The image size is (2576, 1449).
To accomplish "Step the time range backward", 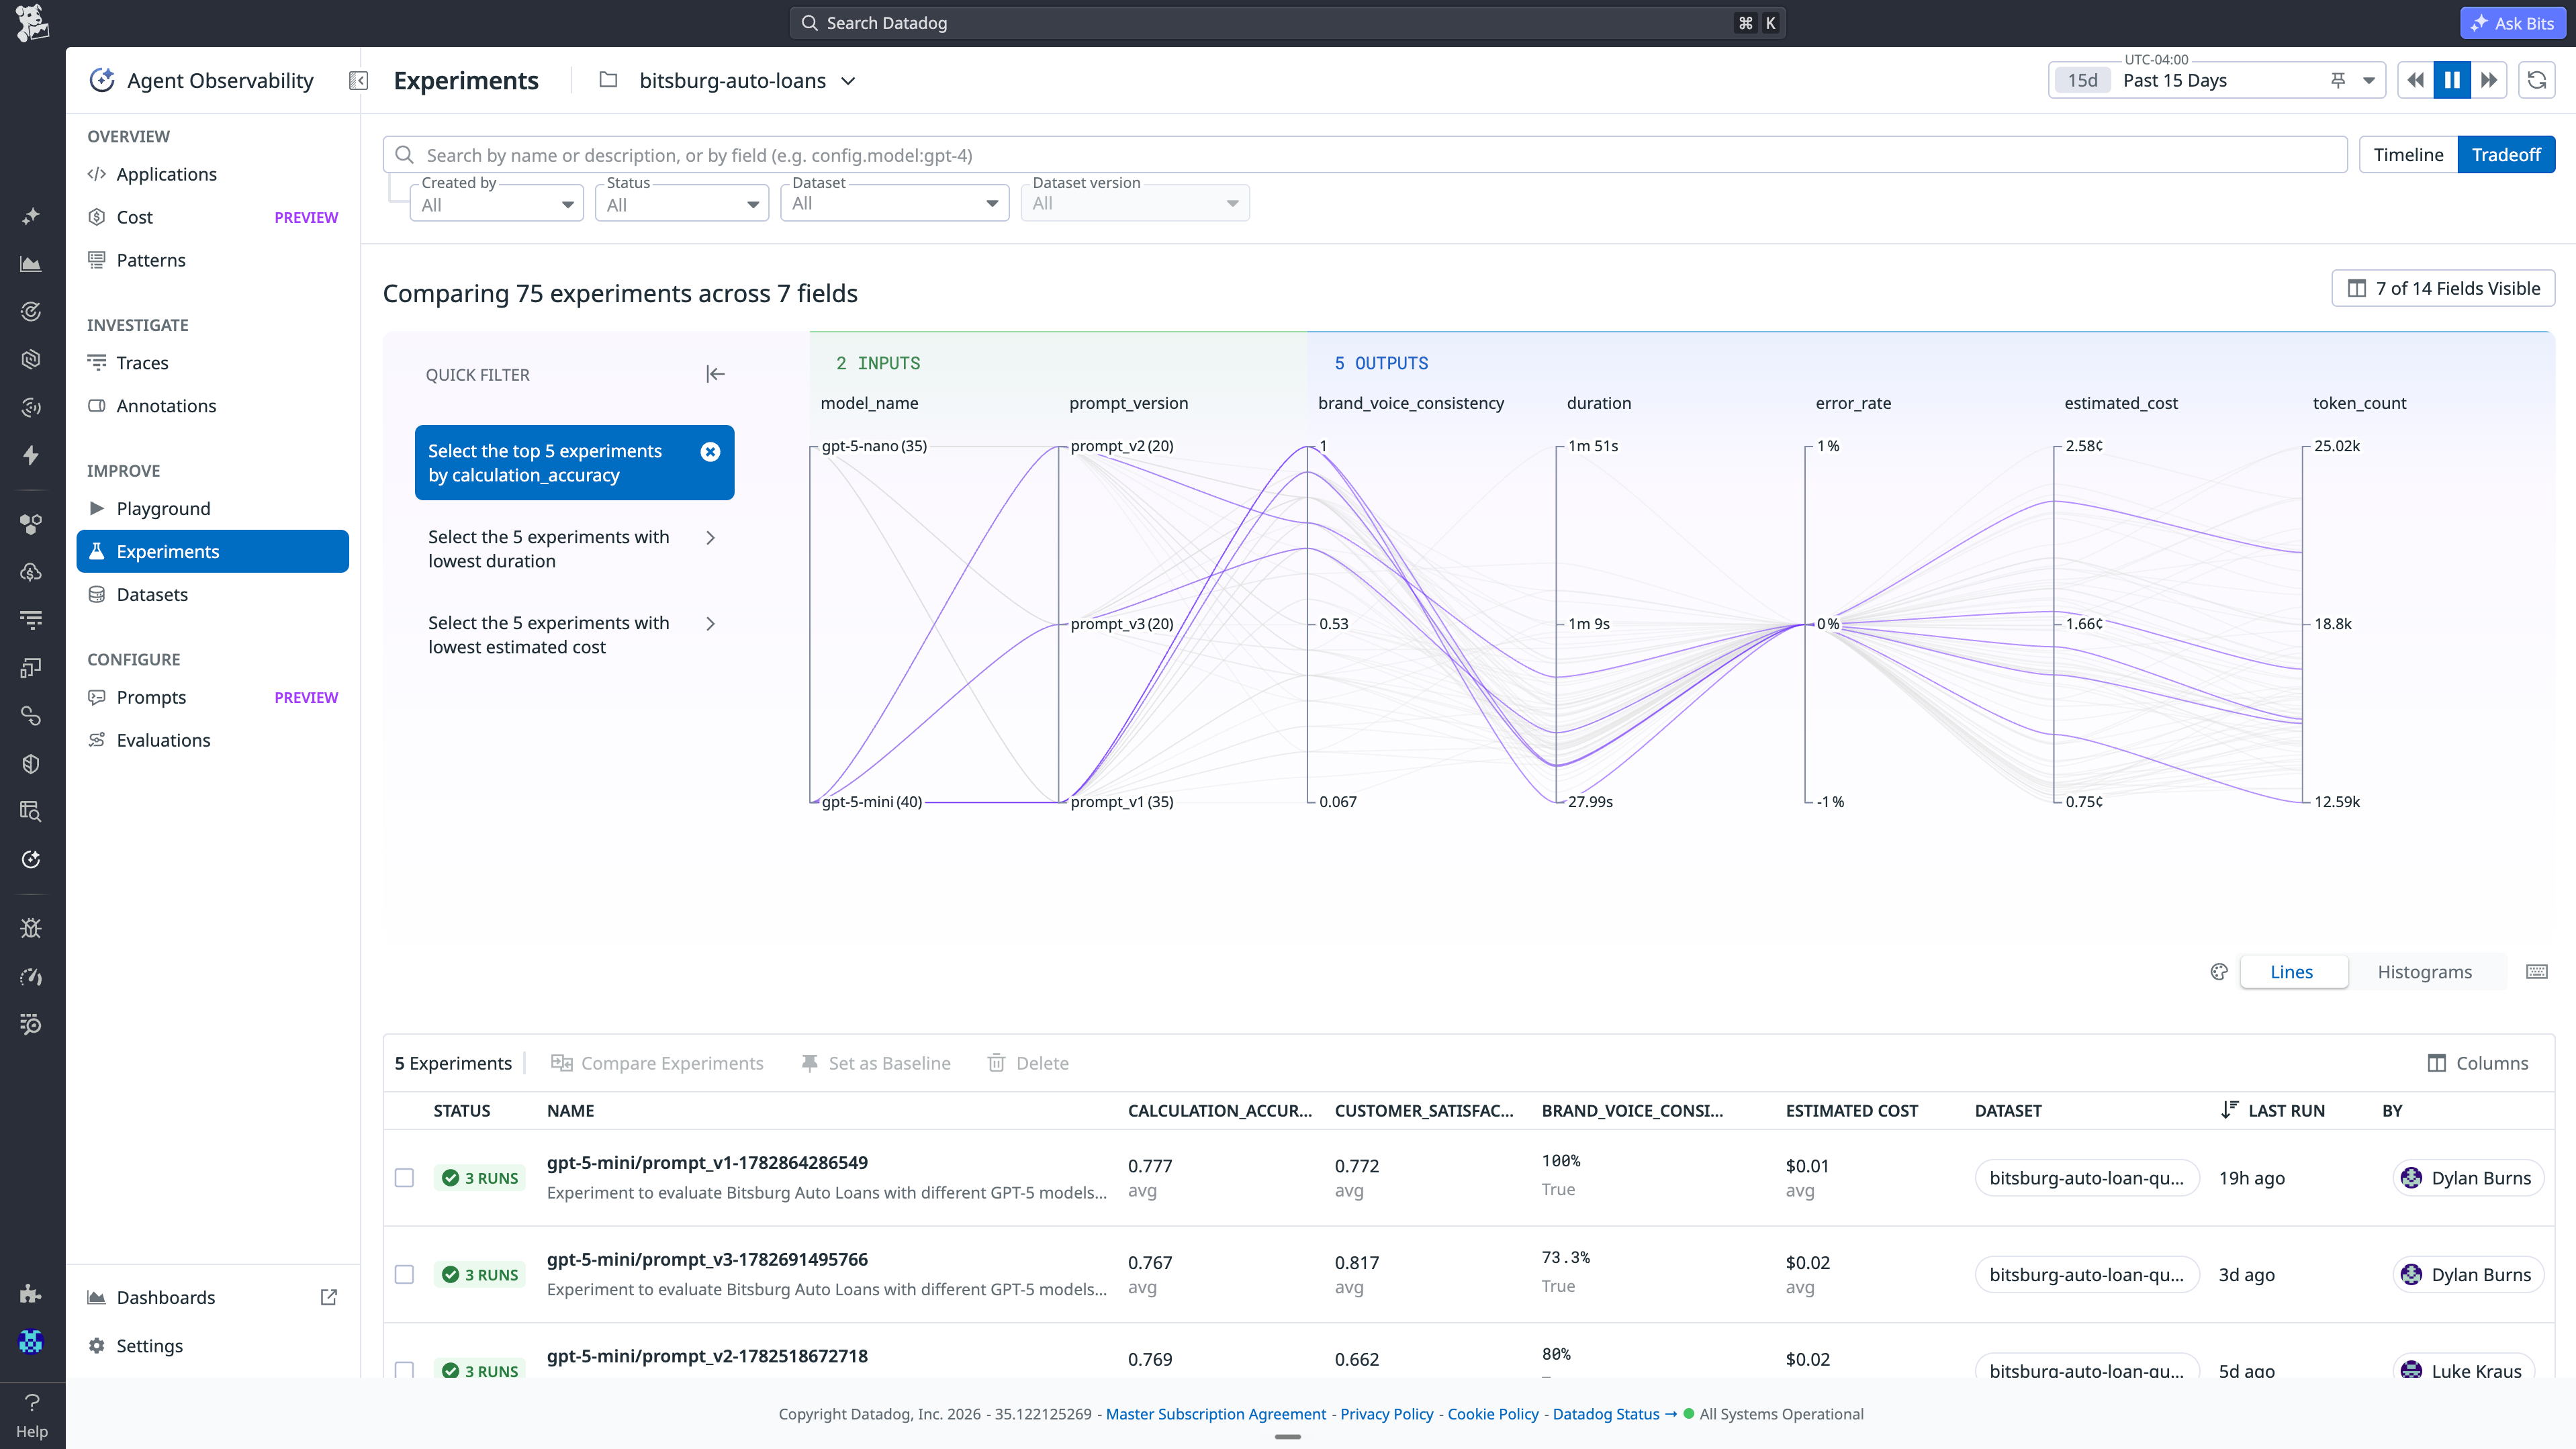I will [2415, 80].
